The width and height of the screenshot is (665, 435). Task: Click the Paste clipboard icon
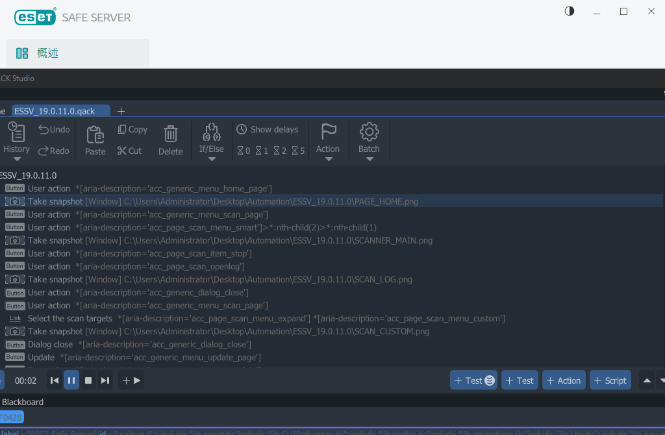[95, 134]
